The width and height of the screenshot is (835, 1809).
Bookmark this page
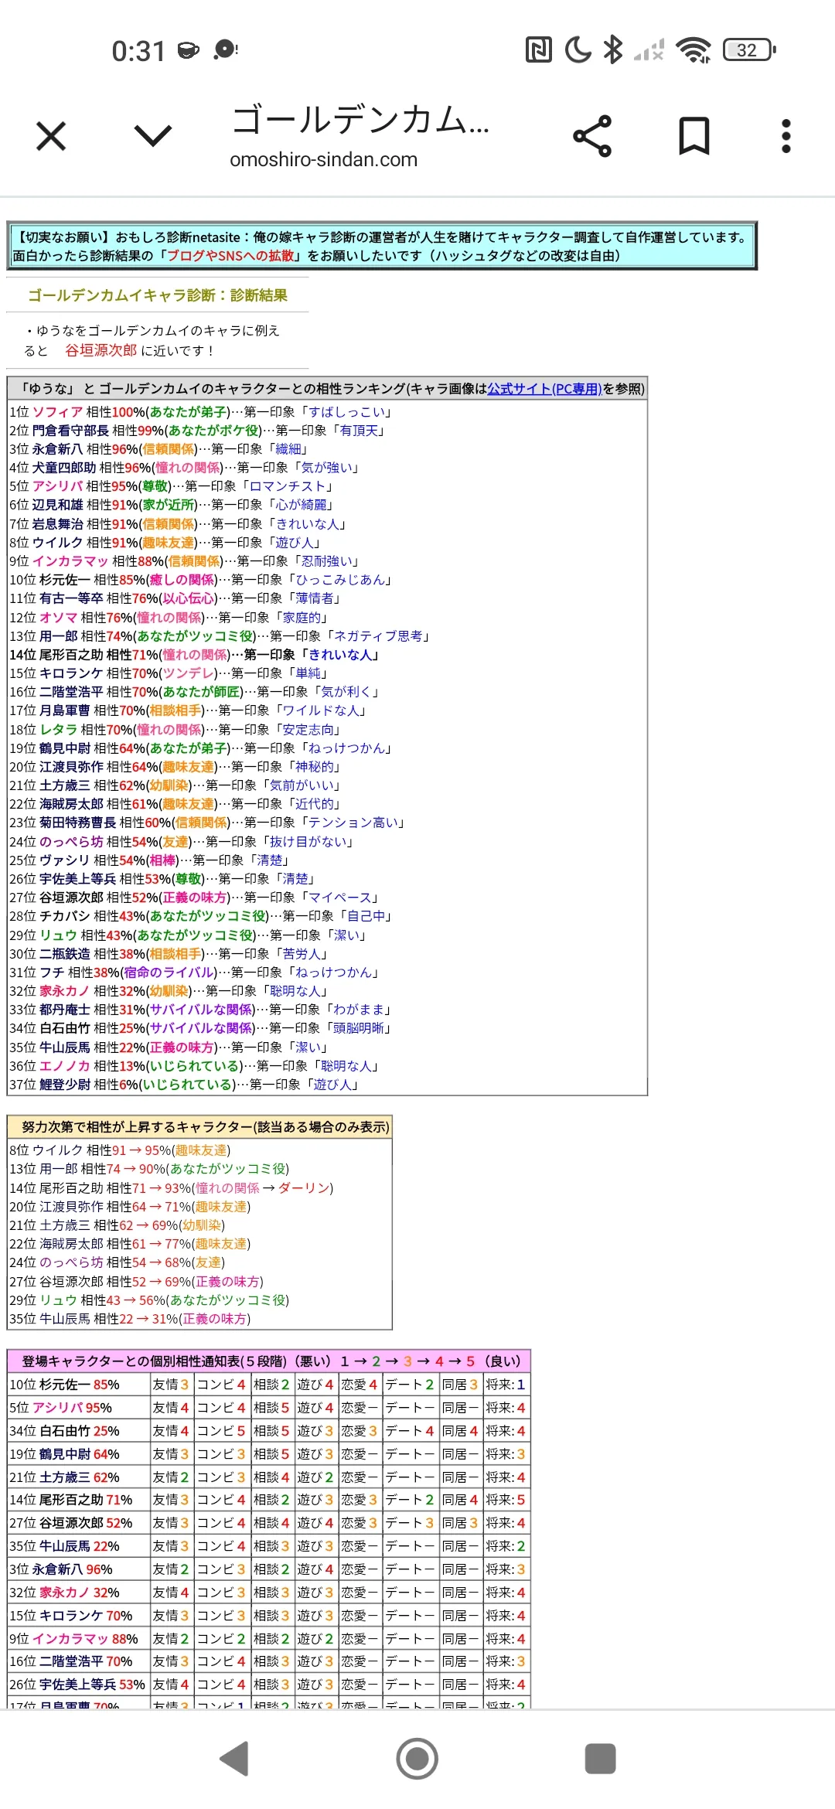(x=694, y=136)
